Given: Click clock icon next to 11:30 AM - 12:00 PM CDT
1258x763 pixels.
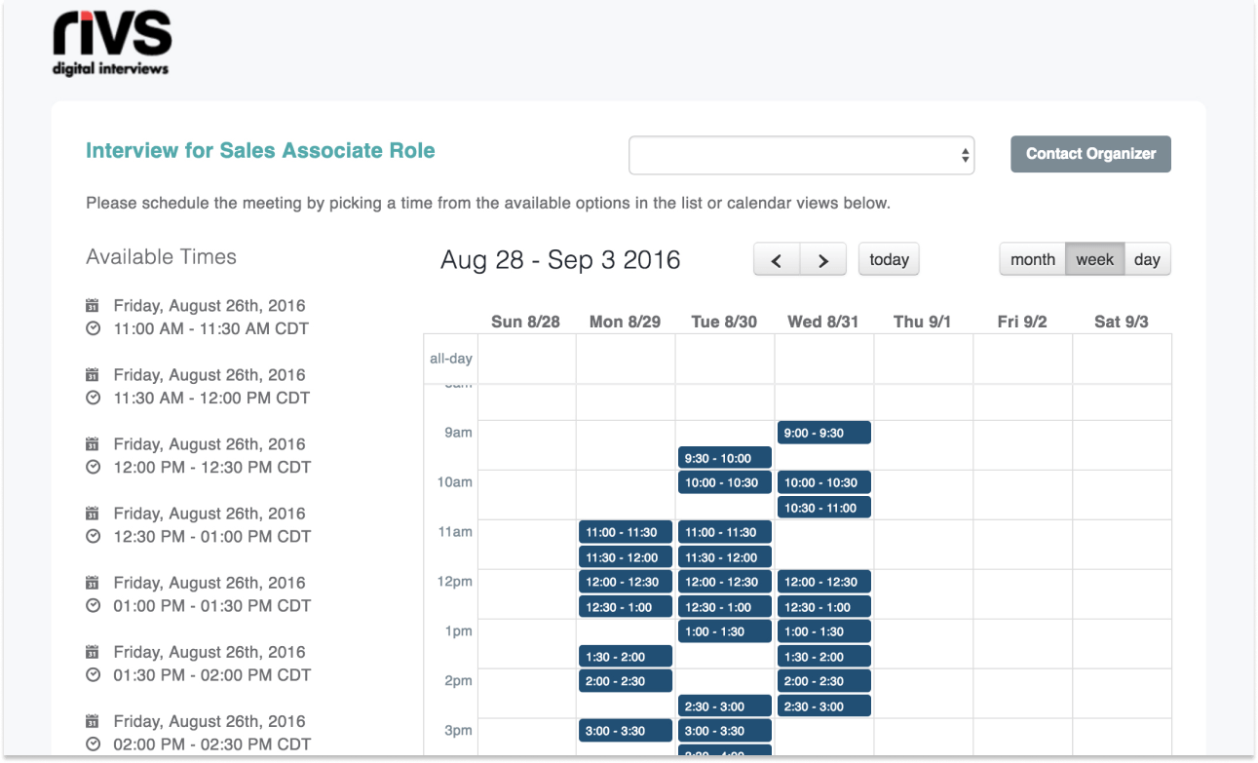Looking at the screenshot, I should pos(93,398).
